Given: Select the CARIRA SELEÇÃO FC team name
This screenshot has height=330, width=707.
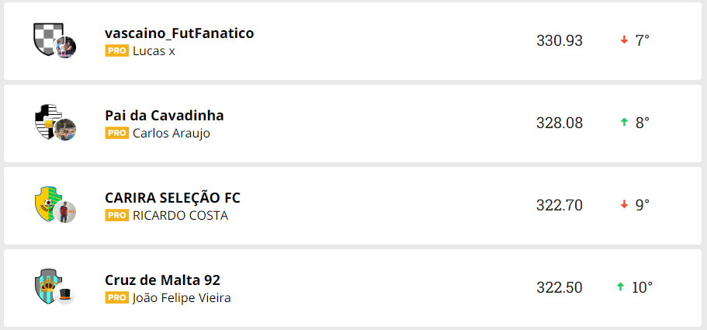Looking at the screenshot, I should tap(172, 198).
